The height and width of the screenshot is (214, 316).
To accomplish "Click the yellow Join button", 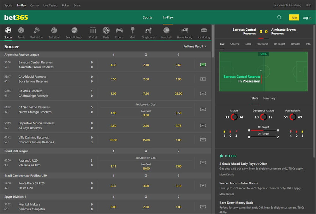I will 294,18.
